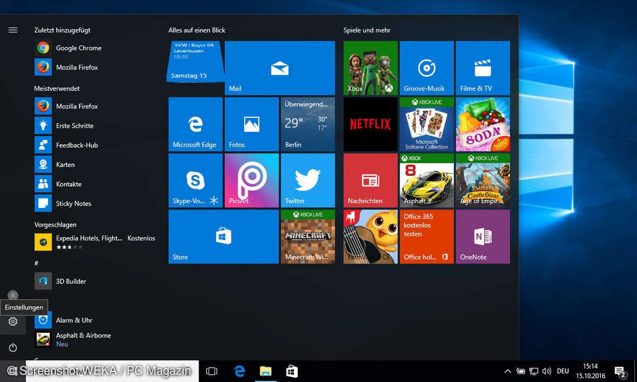Open suggested Expedia Hotels app
Image resolution: width=637 pixels, height=382 pixels.
tap(96, 242)
